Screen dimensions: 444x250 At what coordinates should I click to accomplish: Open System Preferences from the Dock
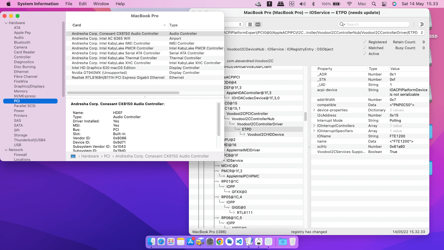coord(210,242)
